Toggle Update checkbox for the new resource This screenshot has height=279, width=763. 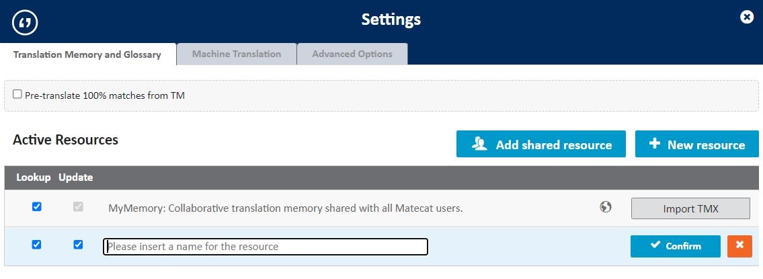click(78, 245)
